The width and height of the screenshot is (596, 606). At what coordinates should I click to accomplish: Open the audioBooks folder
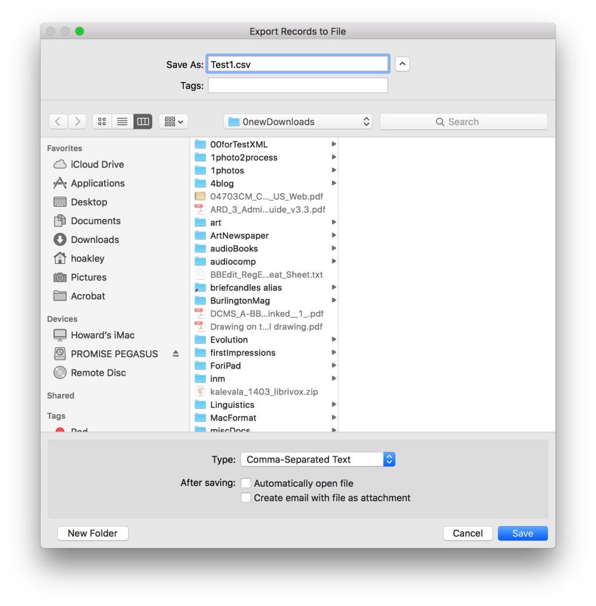click(234, 249)
